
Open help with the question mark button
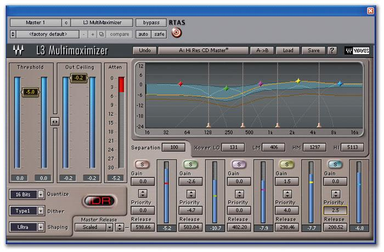click(332, 51)
